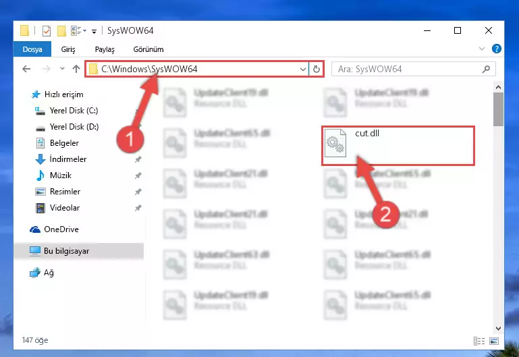The width and height of the screenshot is (519, 357).
Task: Open the recent locations dropdown chevron
Action: click(62, 69)
